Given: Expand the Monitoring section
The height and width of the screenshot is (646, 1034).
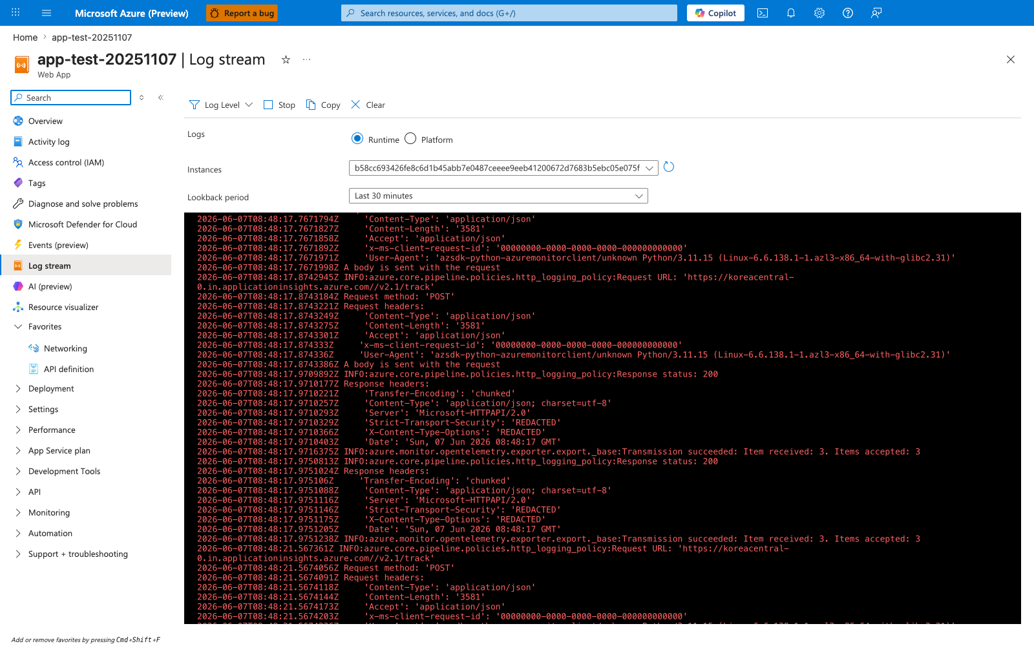Looking at the screenshot, I should [x=18, y=512].
